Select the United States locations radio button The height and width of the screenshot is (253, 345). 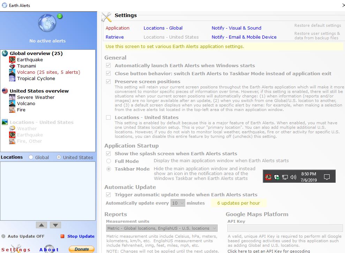(x=59, y=157)
